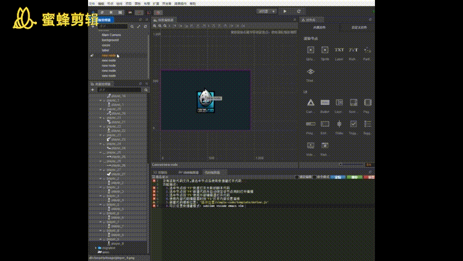The width and height of the screenshot is (463, 261).
Task: Add a Label (TXT) node from library
Action: [339, 50]
